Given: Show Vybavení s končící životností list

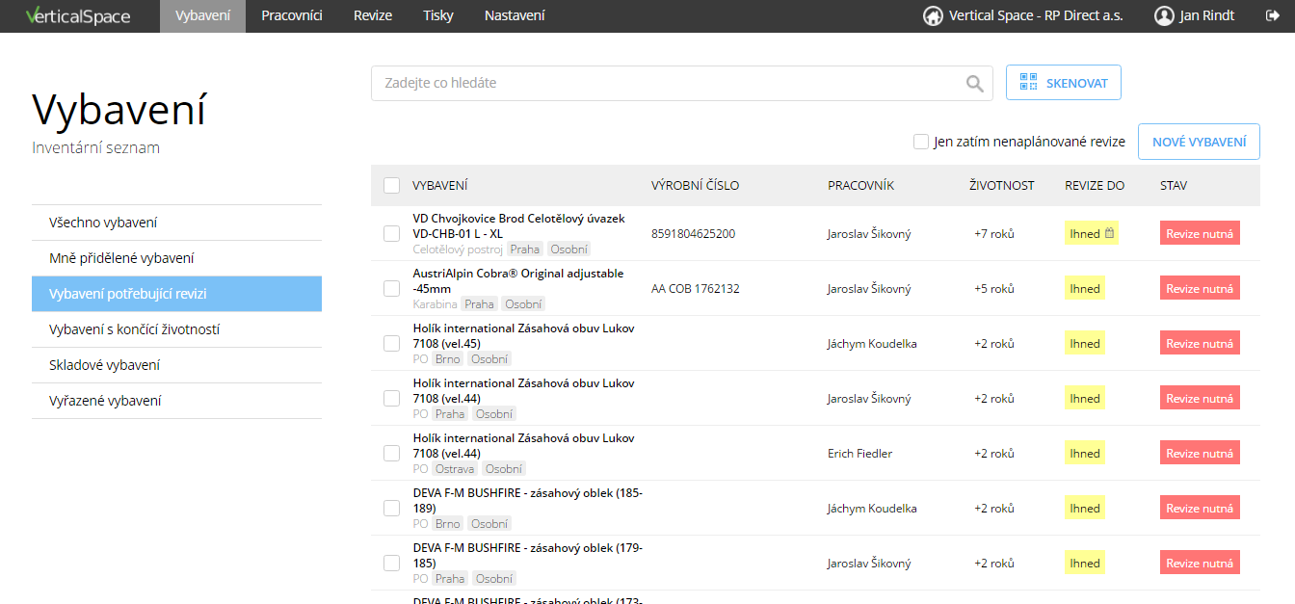Looking at the screenshot, I should [176, 329].
